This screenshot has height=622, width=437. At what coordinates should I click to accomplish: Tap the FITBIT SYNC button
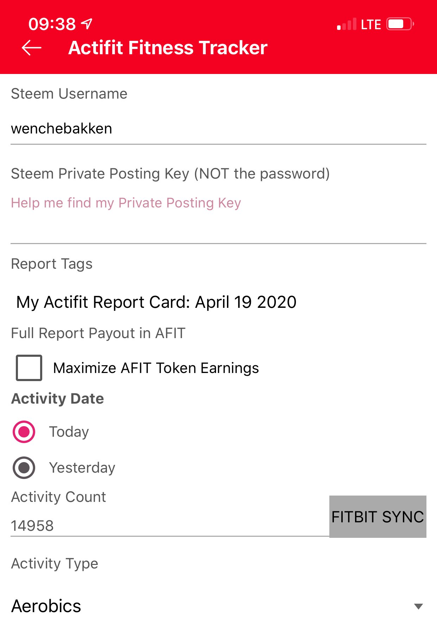coord(378,516)
